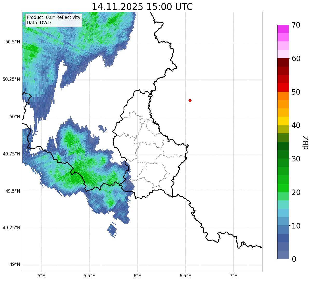
Task: Click the 6°E longitude tick label
Action: tap(137, 276)
